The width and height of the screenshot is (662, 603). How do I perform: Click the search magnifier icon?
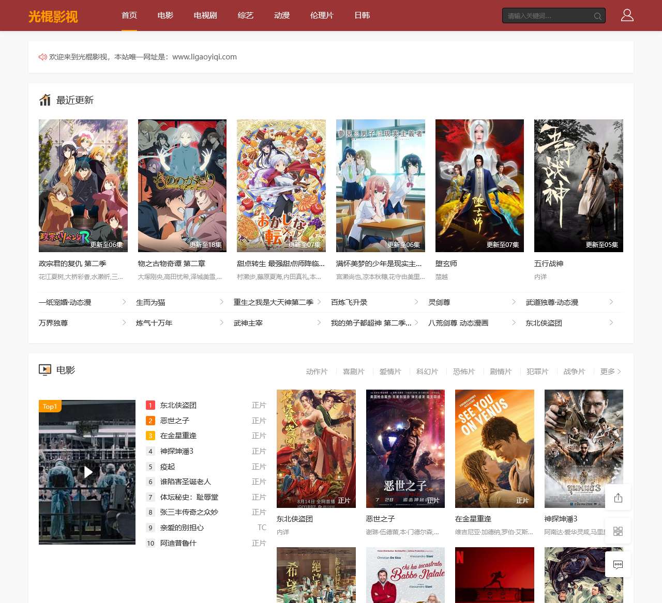tap(597, 16)
